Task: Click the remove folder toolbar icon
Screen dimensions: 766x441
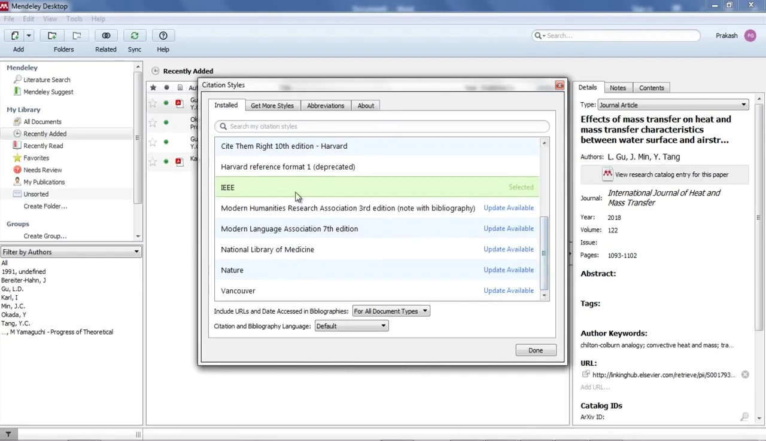Action: point(76,36)
